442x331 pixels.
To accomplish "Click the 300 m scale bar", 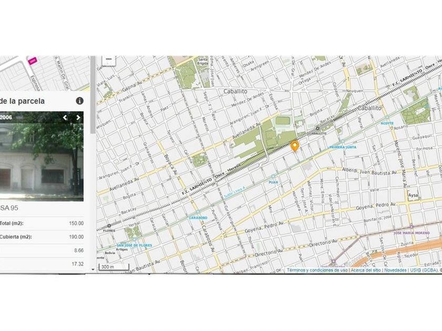I will (114, 267).
